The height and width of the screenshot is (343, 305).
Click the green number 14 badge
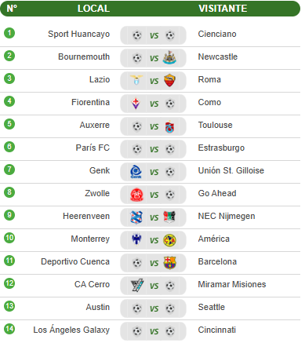tap(9, 329)
